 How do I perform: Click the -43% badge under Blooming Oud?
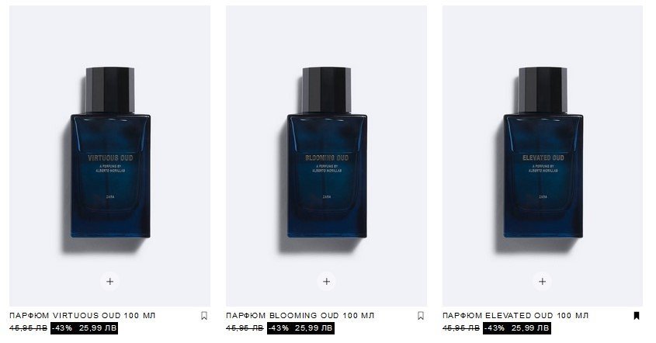point(279,328)
